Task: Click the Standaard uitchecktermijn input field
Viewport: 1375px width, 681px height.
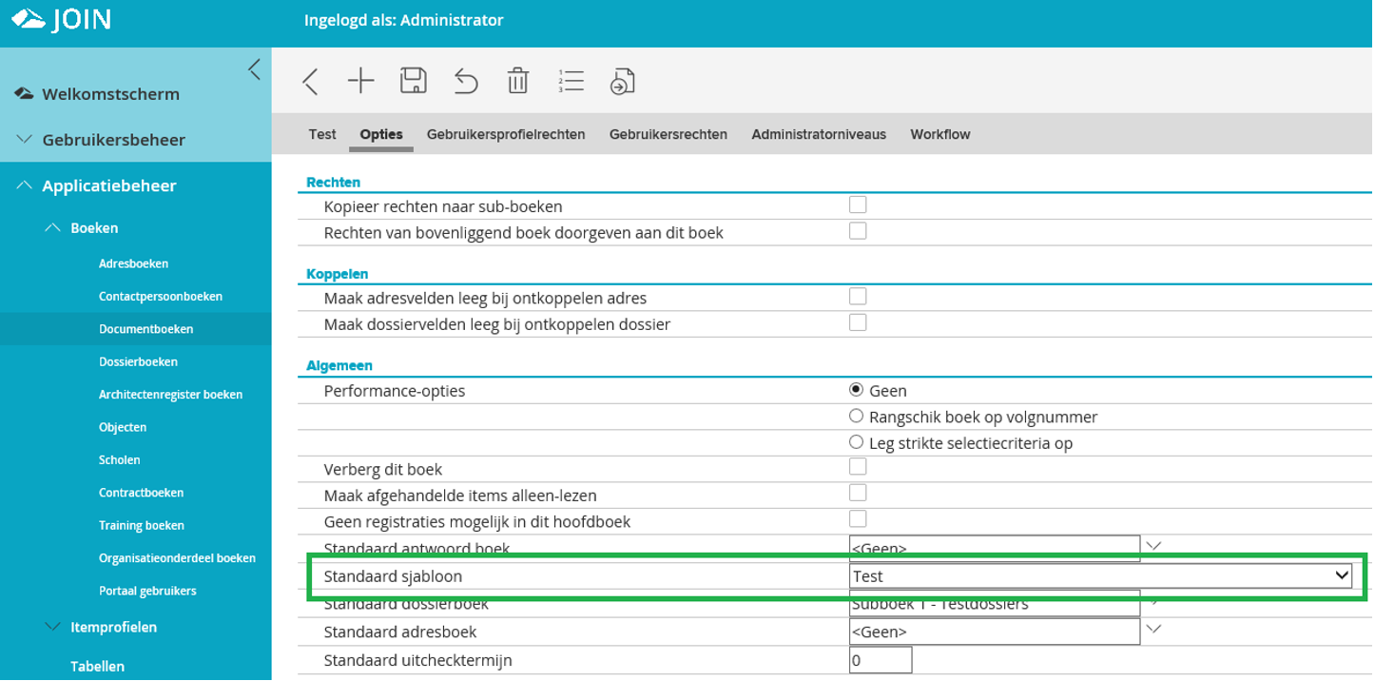Action: click(880, 658)
